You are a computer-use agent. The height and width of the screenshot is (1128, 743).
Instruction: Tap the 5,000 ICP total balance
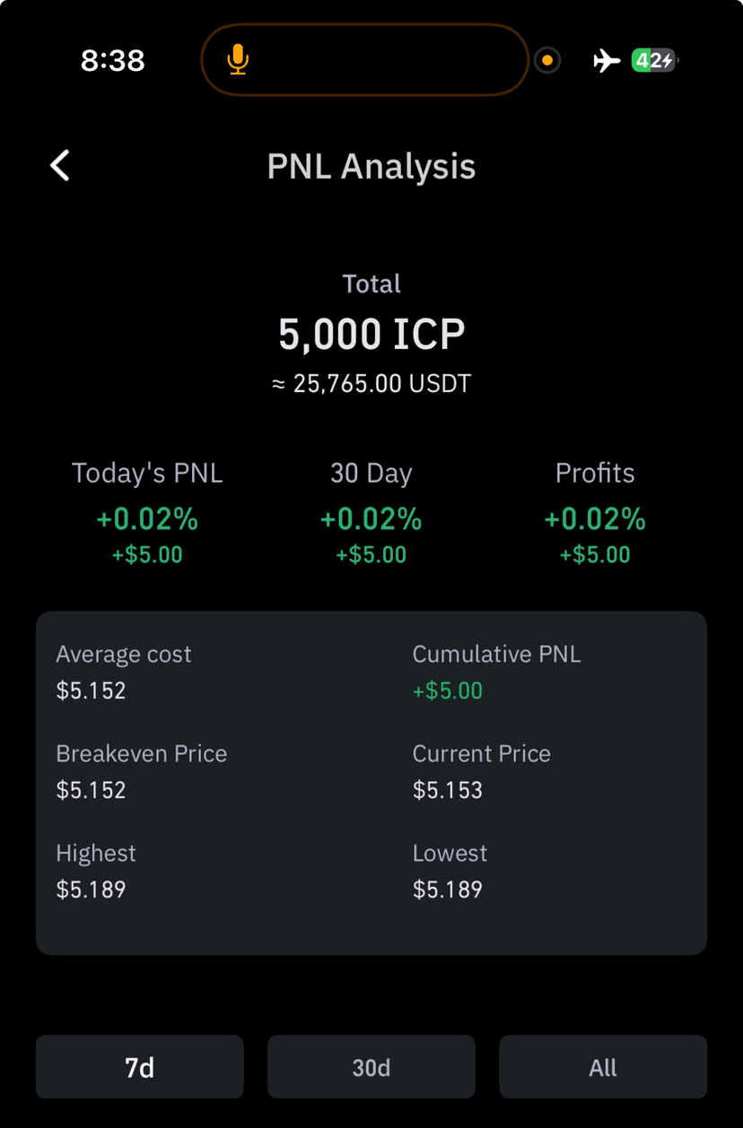point(371,335)
